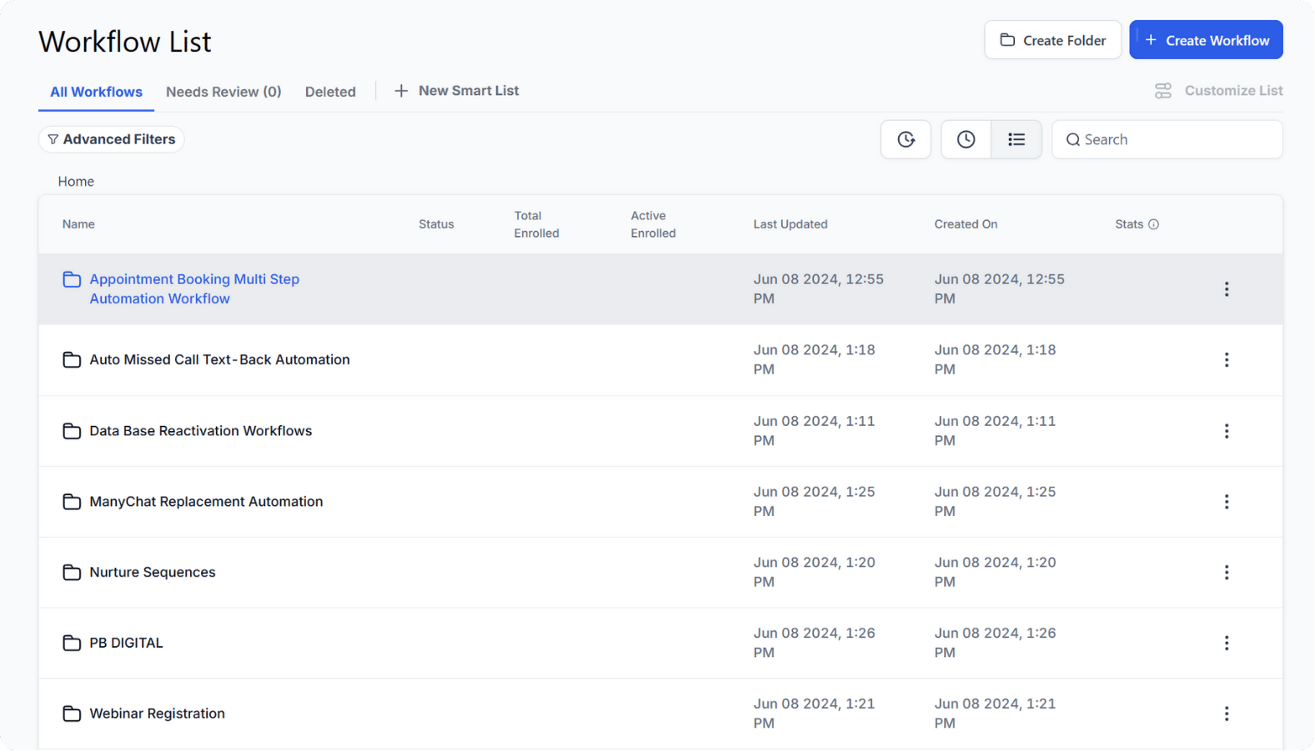Switch to the clock recent view icon

(x=966, y=139)
